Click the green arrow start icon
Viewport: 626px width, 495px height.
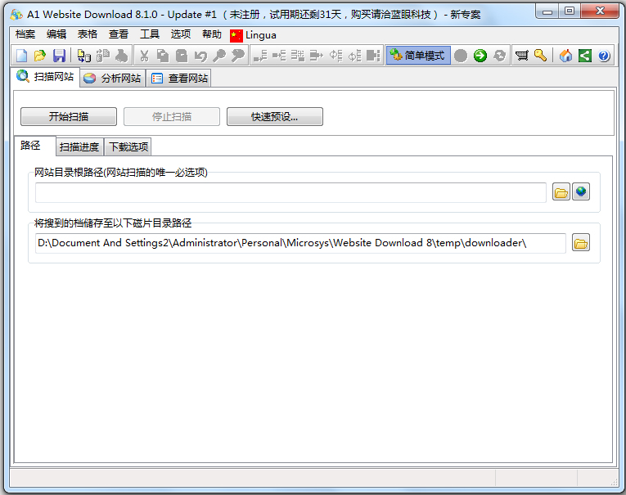coord(480,56)
